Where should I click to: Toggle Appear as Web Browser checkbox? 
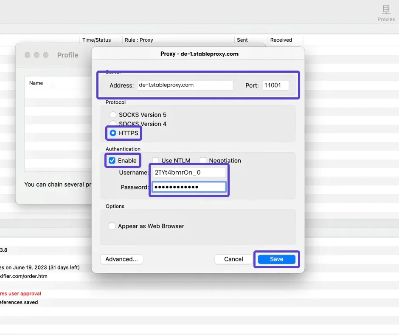pos(112,226)
